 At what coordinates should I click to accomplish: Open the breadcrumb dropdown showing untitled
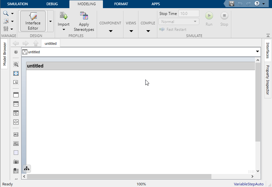pos(257,52)
